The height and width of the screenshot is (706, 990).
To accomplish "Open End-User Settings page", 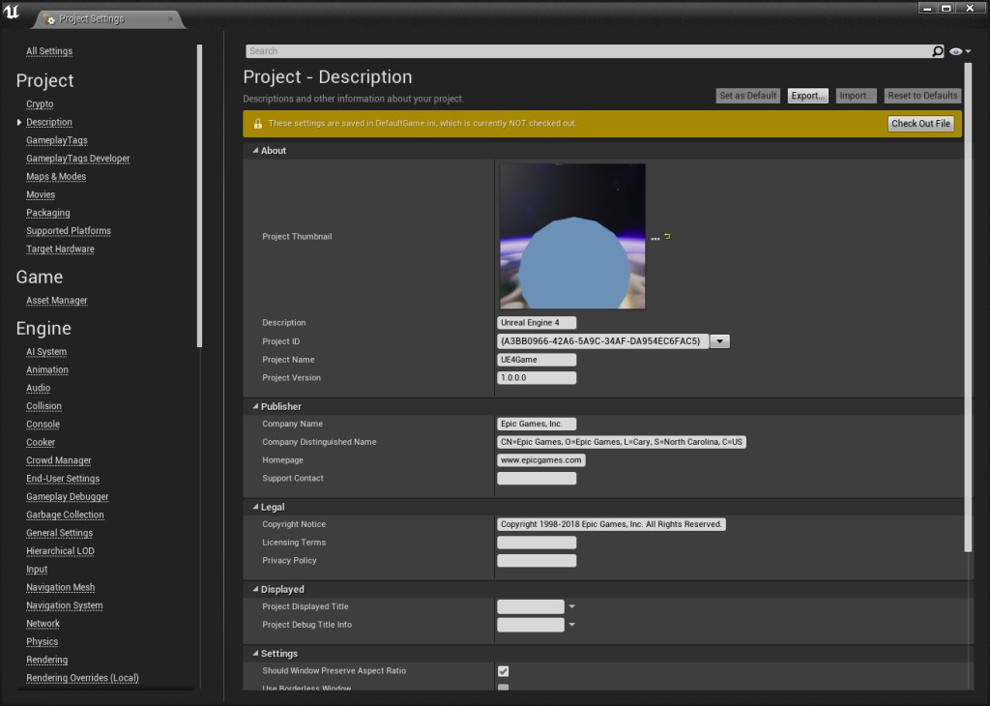I will (63, 479).
